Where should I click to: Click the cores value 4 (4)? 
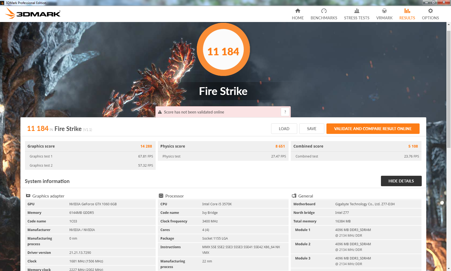[x=206, y=230]
